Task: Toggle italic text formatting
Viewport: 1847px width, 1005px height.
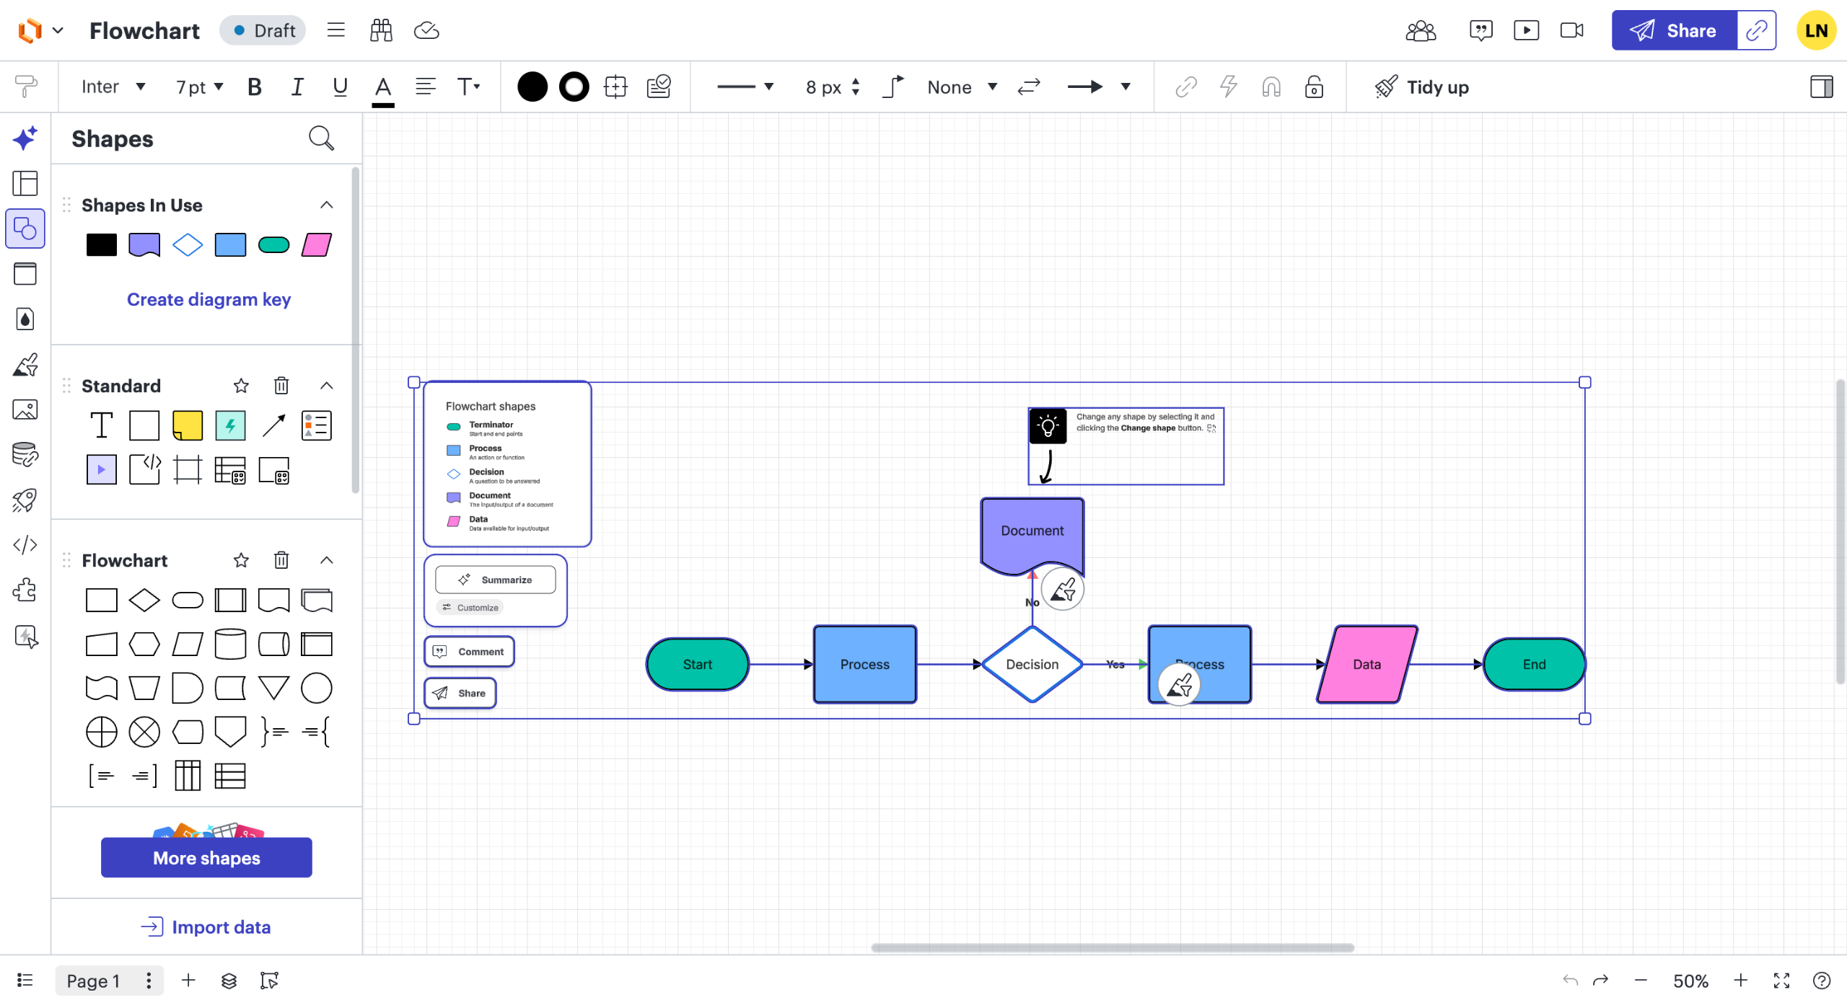Action: [x=297, y=87]
